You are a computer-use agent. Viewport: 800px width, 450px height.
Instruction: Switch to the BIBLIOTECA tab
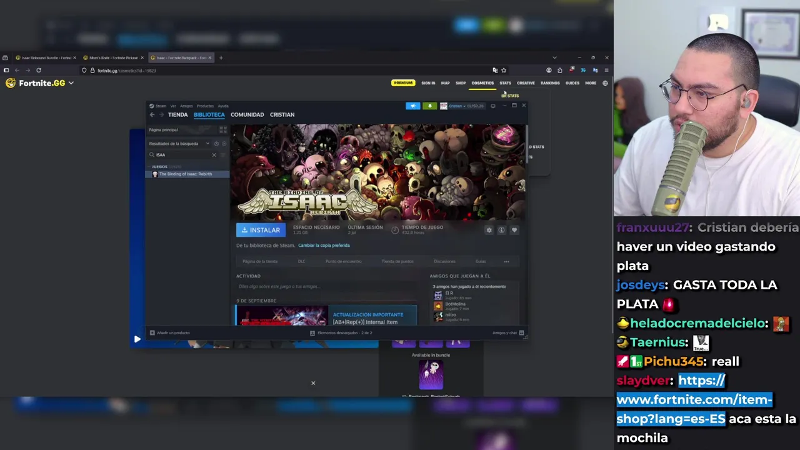tap(209, 114)
